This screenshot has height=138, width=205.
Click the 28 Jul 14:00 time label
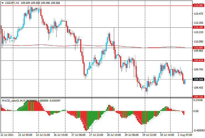(114, 135)
